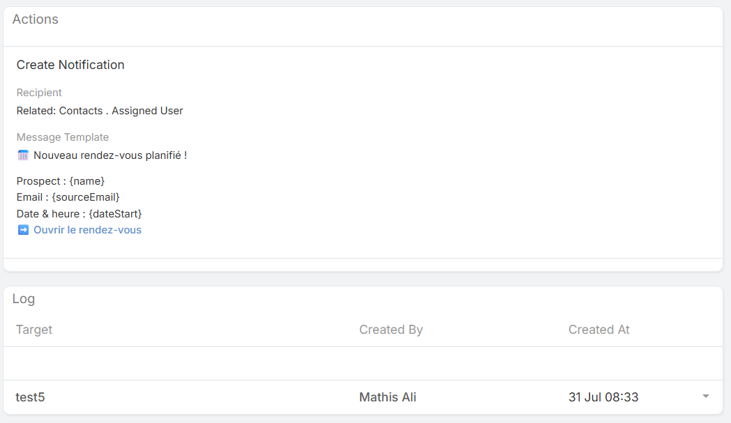This screenshot has height=423, width=731.
Task: Click the 'Nouveau rendez-vous planifié !' text
Action: tap(110, 155)
